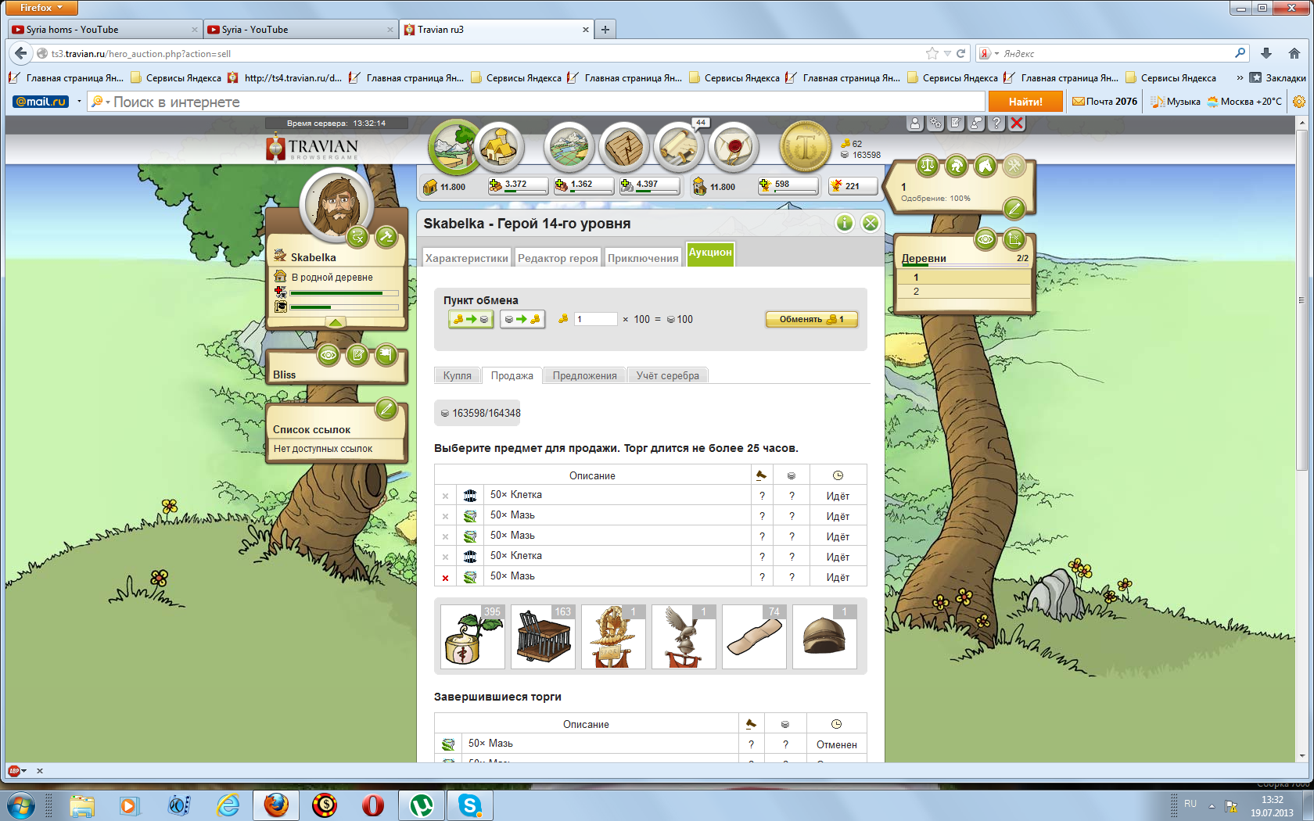This screenshot has width=1314, height=821.
Task: Open the profile icon in the top bar
Action: coord(915,123)
